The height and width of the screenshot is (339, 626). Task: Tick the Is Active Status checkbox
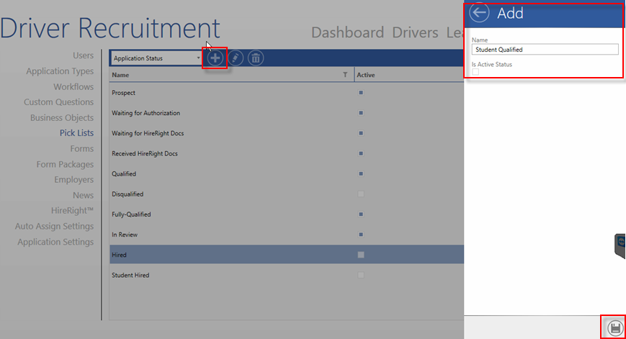[x=475, y=72]
